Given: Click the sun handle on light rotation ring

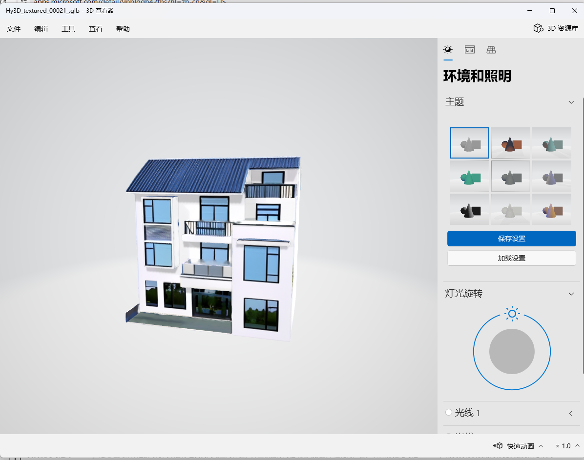Looking at the screenshot, I should click(x=512, y=314).
